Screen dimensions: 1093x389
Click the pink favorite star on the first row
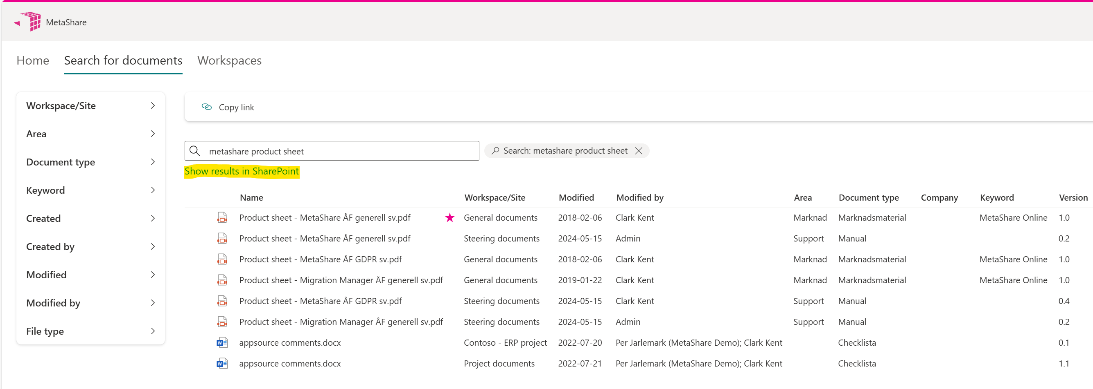pos(450,218)
